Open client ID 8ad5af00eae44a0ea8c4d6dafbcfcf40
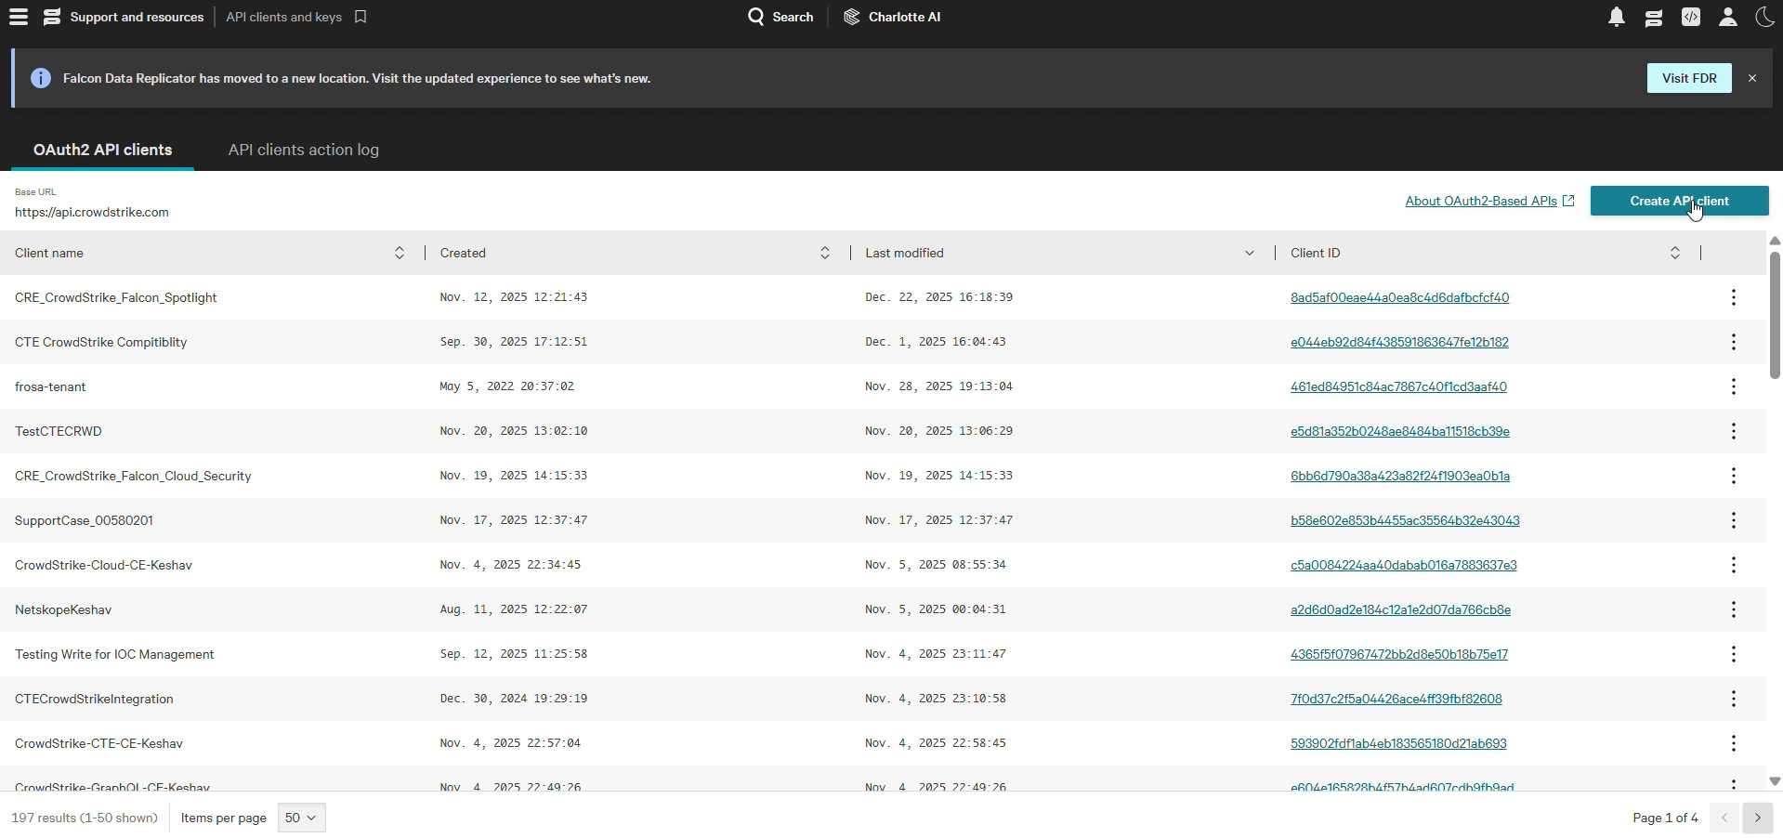1783x838 pixels. tap(1399, 297)
